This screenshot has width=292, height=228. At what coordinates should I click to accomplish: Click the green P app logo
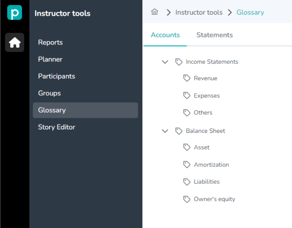pyautogui.click(x=14, y=13)
